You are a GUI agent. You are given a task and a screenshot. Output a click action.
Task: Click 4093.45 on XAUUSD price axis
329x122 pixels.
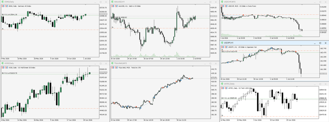click(213, 12)
